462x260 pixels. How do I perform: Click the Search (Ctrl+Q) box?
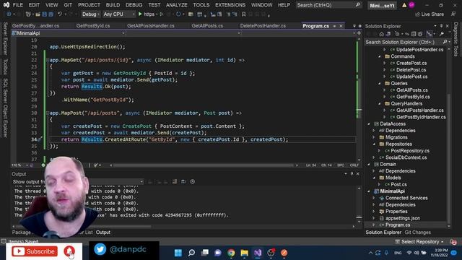click(x=329, y=5)
